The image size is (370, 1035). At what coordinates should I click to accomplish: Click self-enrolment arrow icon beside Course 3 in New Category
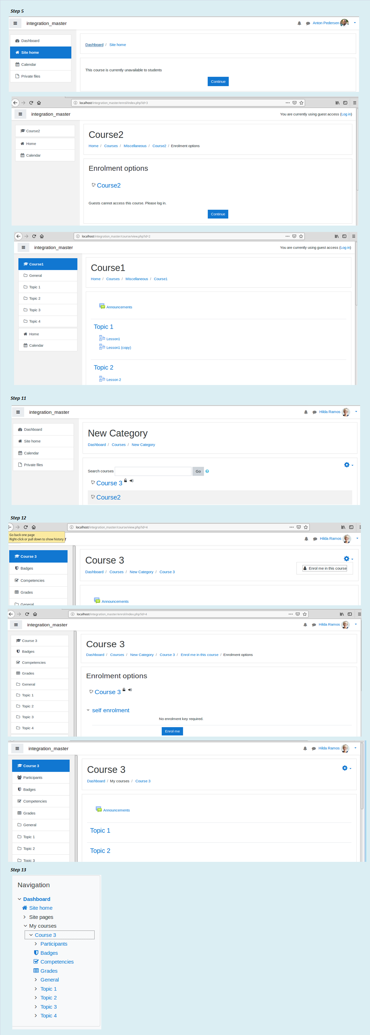coord(132,480)
